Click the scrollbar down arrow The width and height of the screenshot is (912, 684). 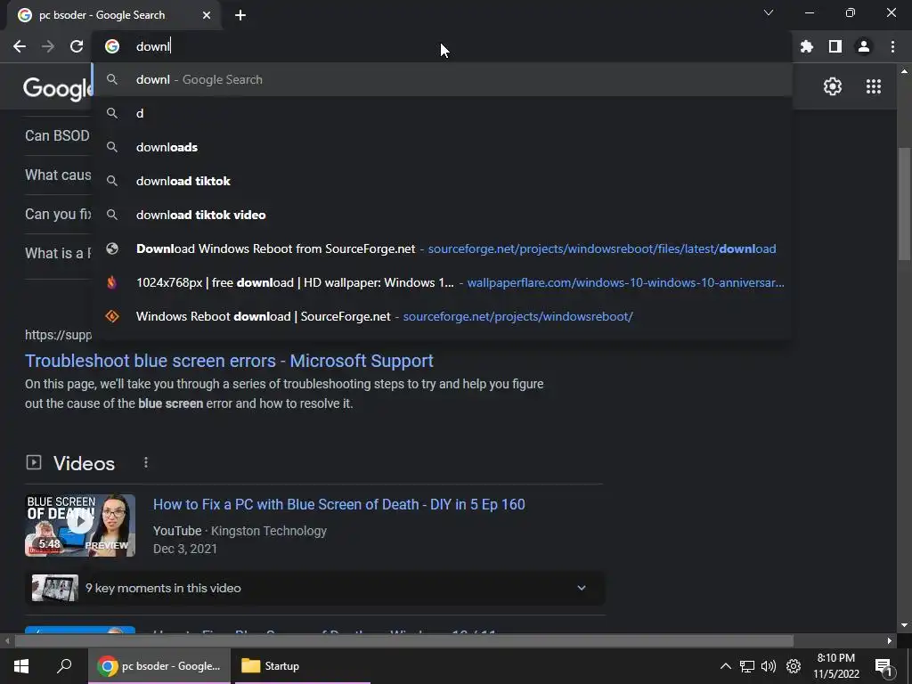pyautogui.click(x=904, y=625)
